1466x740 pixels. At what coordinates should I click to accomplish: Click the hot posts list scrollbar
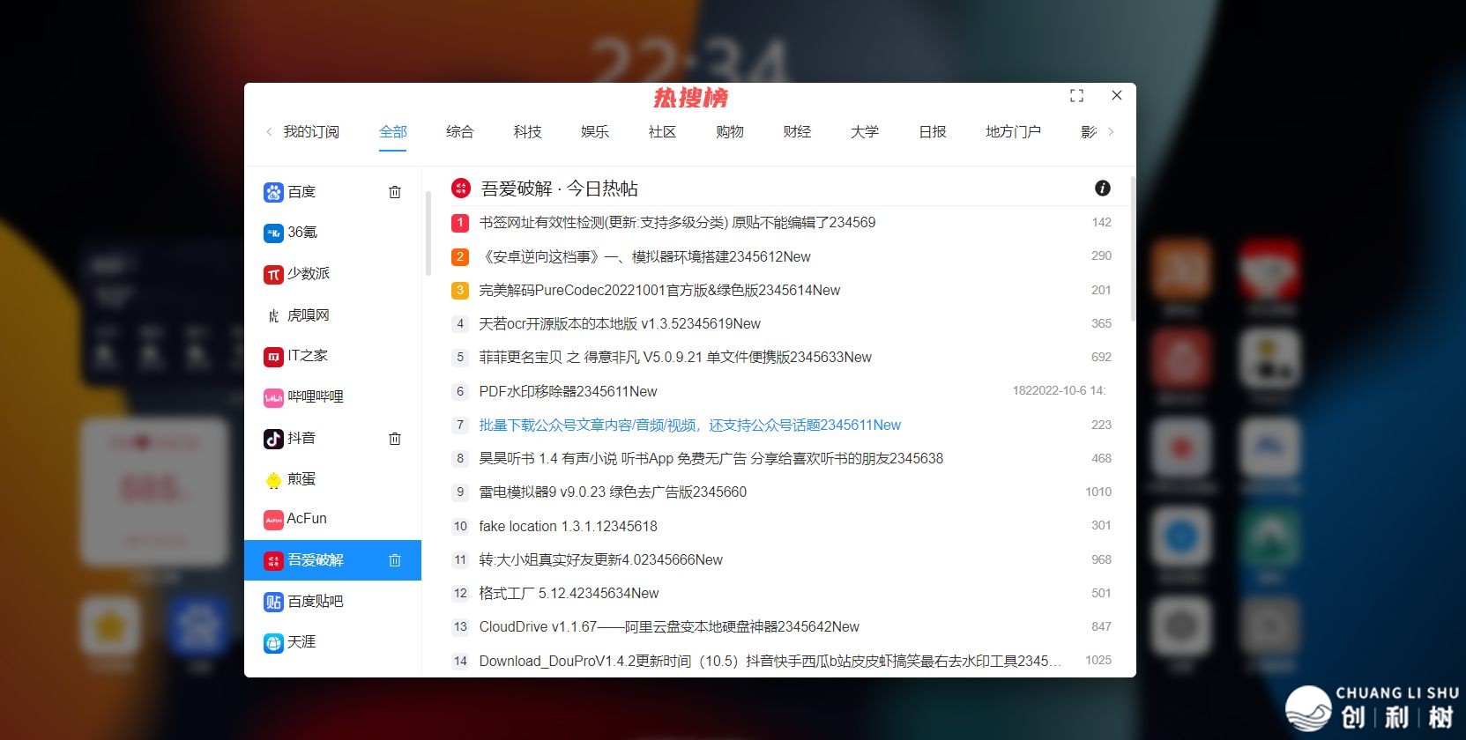coord(1133,248)
